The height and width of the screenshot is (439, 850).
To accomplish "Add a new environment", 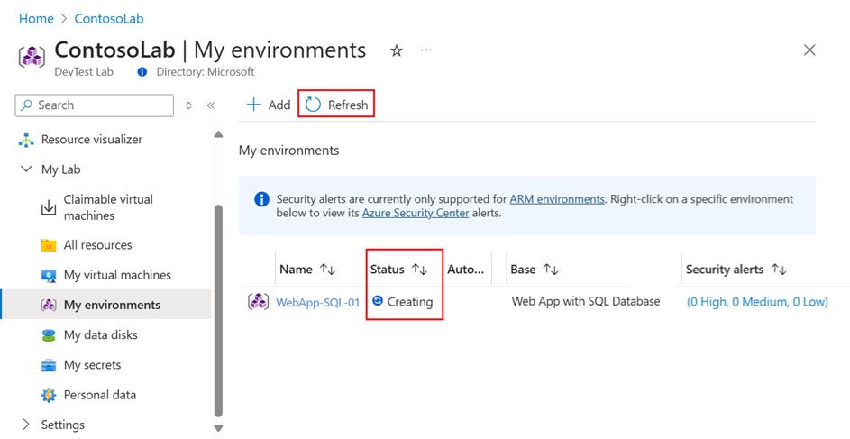I will [x=269, y=105].
